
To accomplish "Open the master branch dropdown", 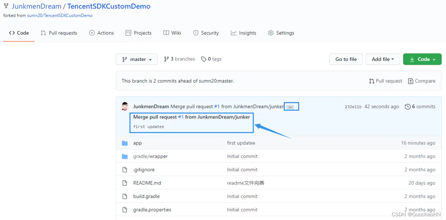I will click(137, 59).
